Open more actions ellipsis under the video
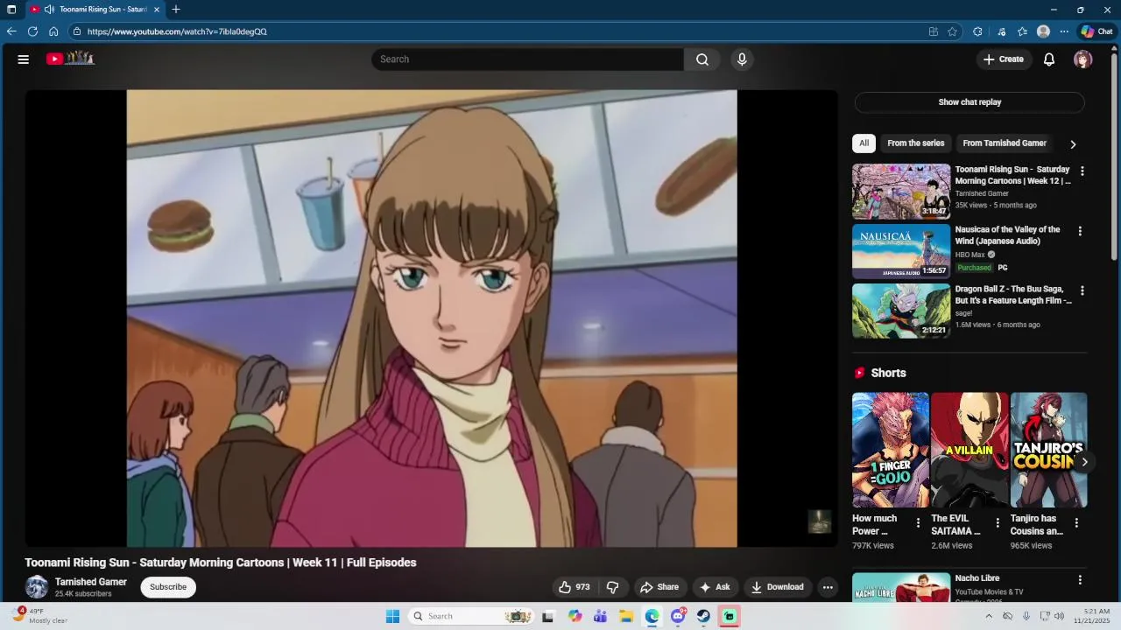This screenshot has height=630, width=1121. point(828,587)
